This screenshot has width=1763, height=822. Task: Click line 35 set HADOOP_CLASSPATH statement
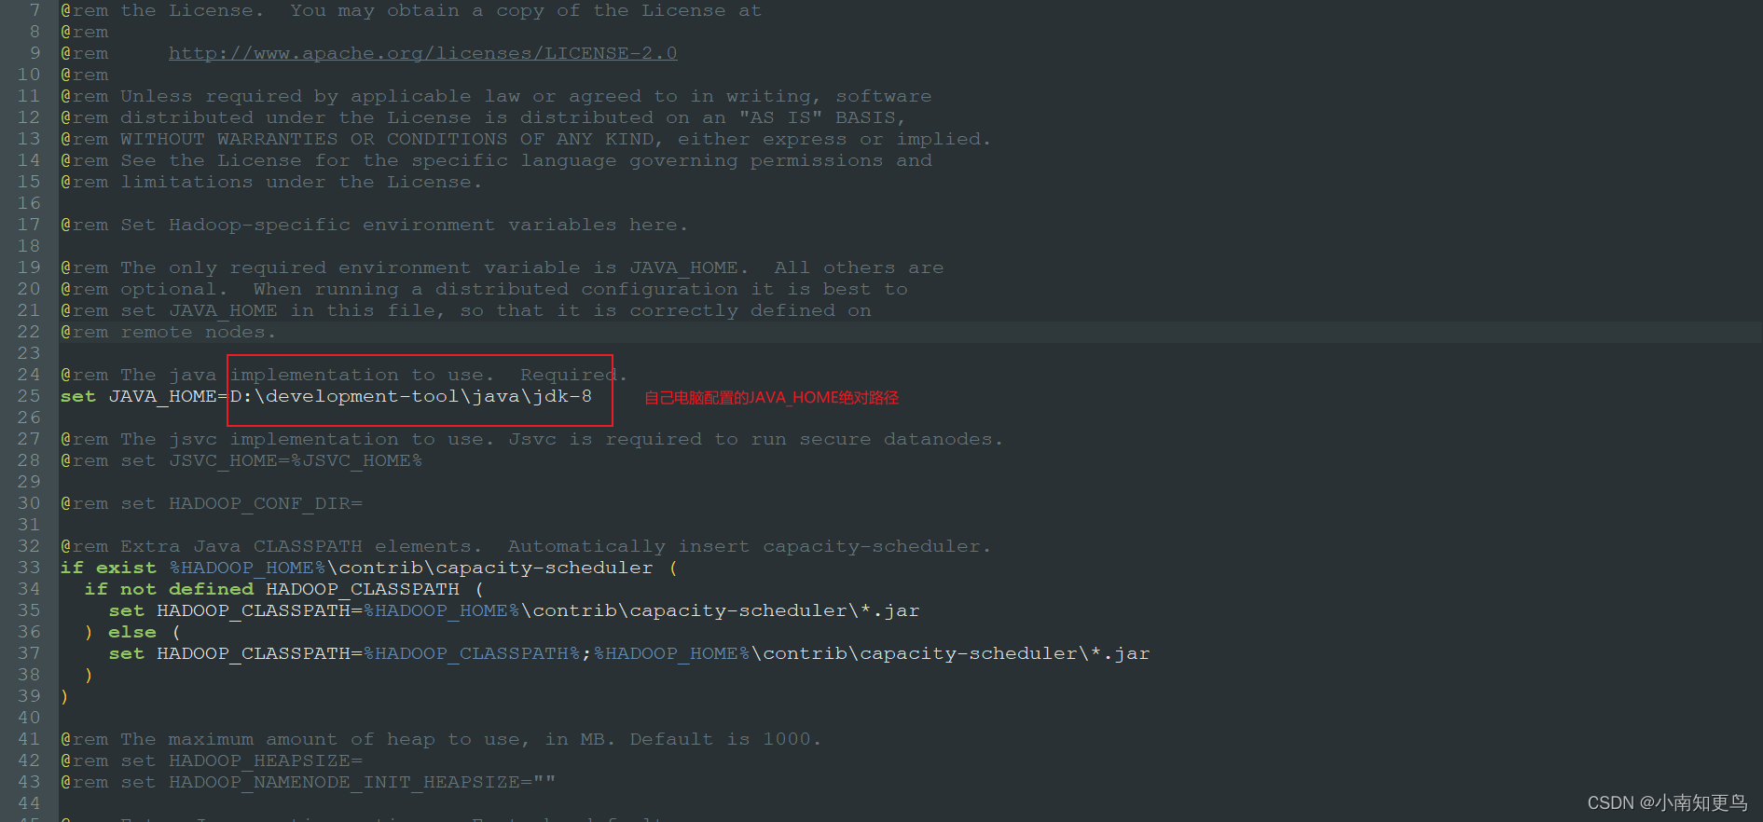514,610
